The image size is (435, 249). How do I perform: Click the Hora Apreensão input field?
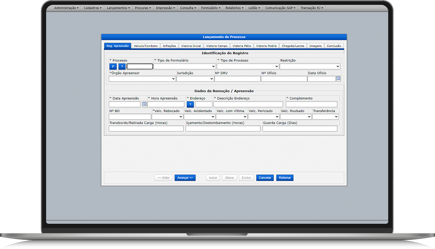[x=166, y=104]
